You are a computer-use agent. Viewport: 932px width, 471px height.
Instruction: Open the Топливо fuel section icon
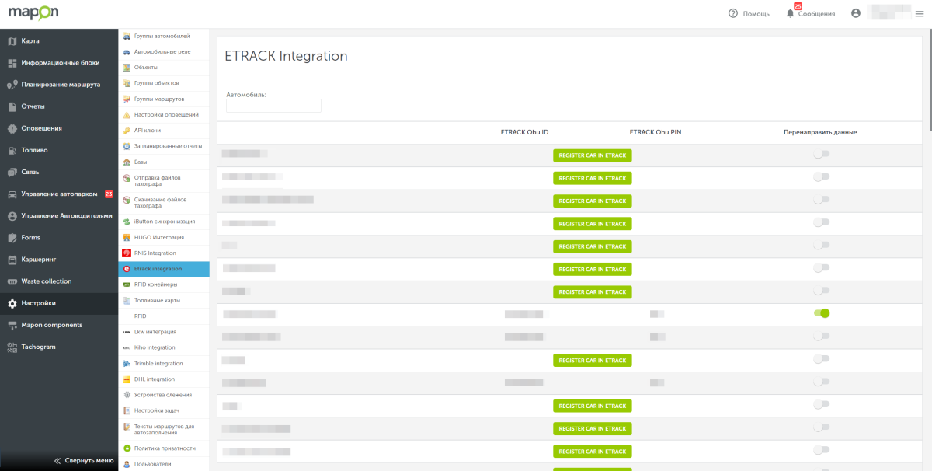[x=12, y=150]
